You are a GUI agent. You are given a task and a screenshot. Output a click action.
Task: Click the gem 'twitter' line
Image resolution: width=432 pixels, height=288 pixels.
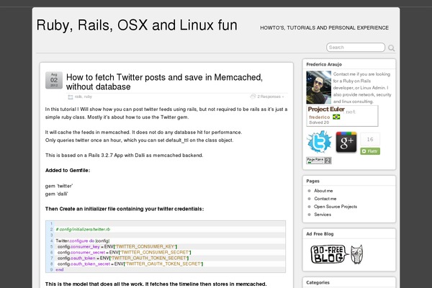(x=59, y=186)
